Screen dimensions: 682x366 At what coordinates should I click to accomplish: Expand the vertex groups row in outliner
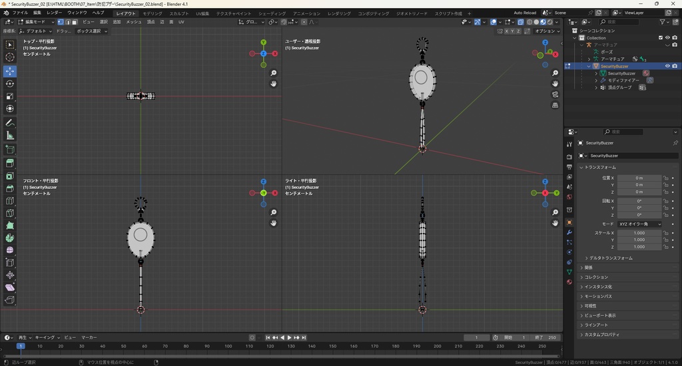(x=596, y=87)
